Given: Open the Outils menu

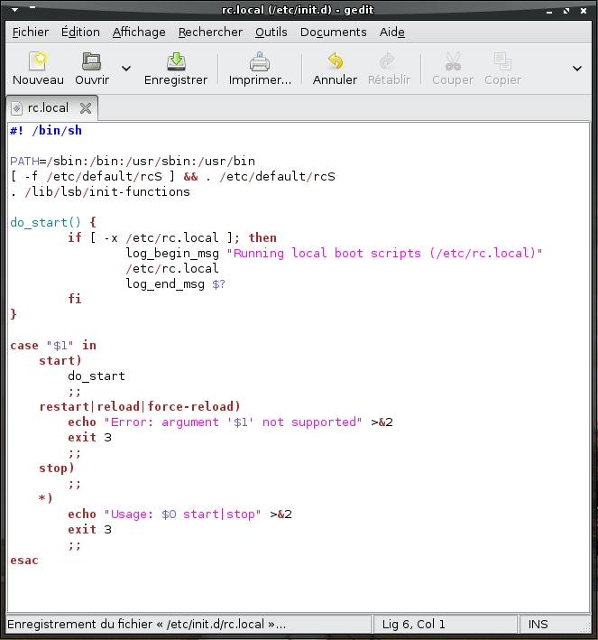Looking at the screenshot, I should [x=271, y=32].
